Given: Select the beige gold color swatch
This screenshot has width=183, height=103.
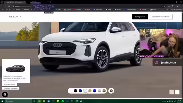Looking at the screenshot, I should [90, 91].
